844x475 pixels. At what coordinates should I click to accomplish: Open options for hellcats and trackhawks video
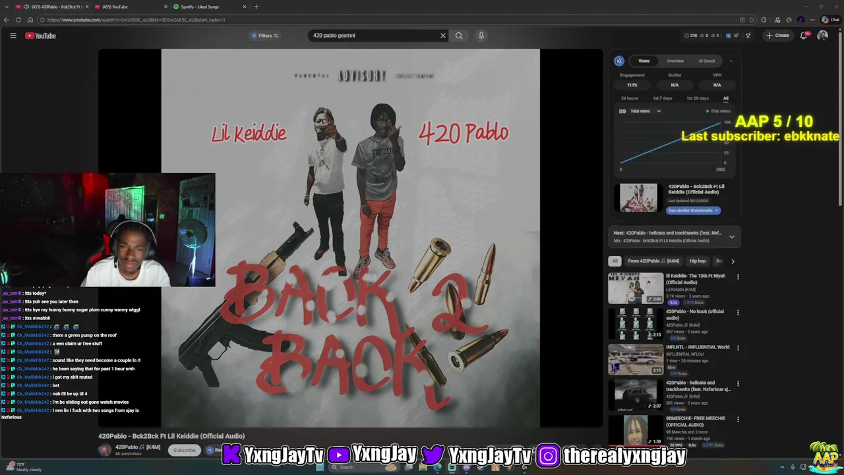(x=738, y=384)
